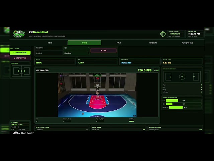The height and width of the screenshot is (161, 214).
Task: Click the 01:32:46 PM system time
Action: pos(194,34)
